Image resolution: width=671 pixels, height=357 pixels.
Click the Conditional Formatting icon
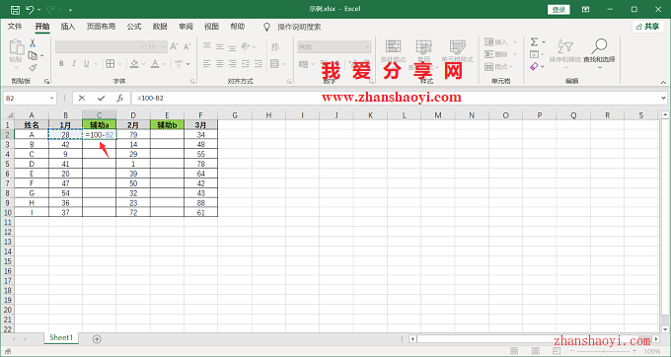point(394,46)
